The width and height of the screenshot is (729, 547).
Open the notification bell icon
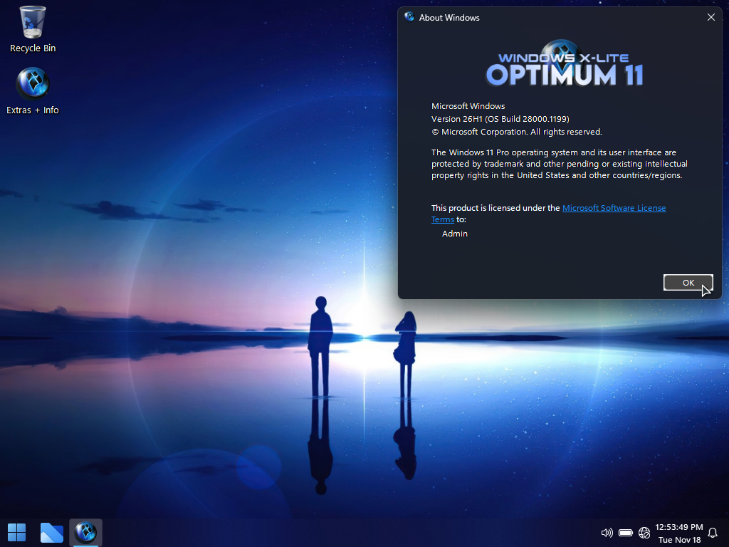click(x=712, y=533)
